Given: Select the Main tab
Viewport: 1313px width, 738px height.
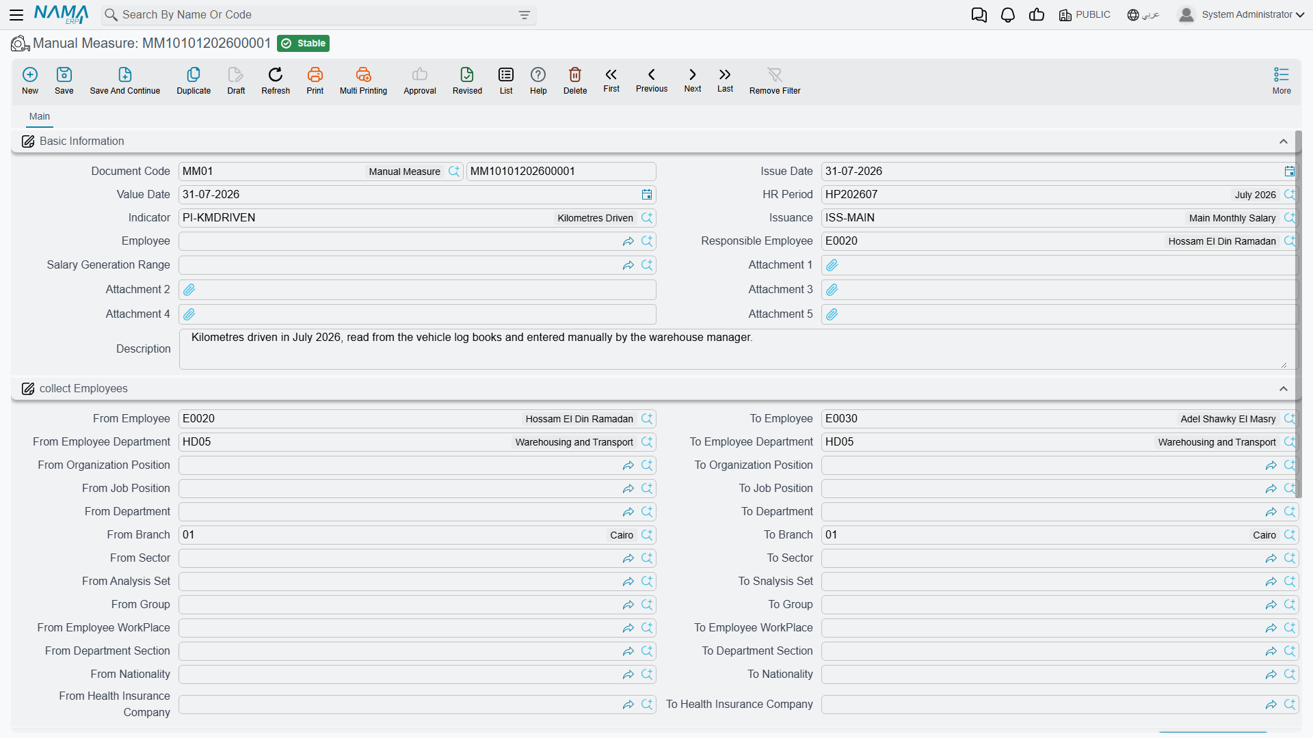Looking at the screenshot, I should click(x=40, y=117).
